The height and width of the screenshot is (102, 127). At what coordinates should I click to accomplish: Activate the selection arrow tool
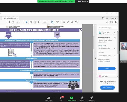coord(26,22)
